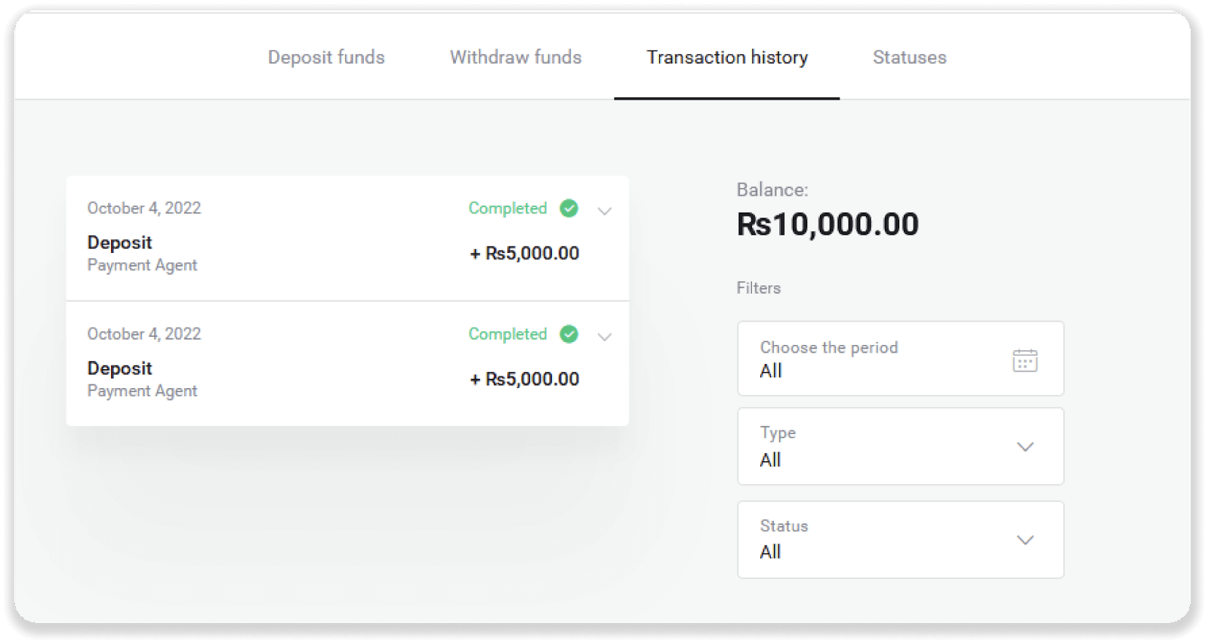Image resolution: width=1208 pixels, height=644 pixels.
Task: Click the second transaction's green checkmark icon
Action: point(569,334)
